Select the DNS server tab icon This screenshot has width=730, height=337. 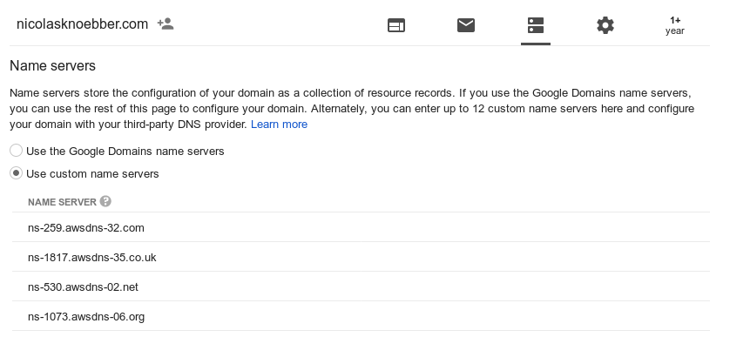tap(536, 25)
